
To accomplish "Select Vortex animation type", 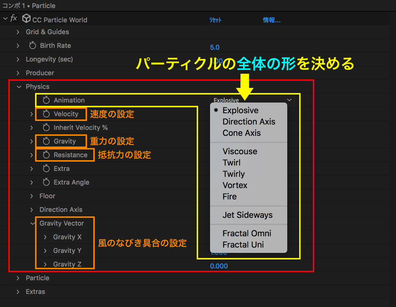I will (248, 185).
